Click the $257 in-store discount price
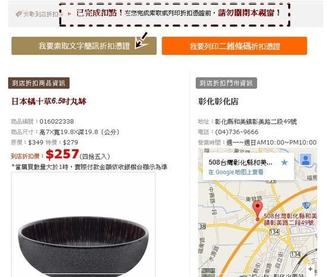Viewport: 327px width, 277px height. click(62, 154)
